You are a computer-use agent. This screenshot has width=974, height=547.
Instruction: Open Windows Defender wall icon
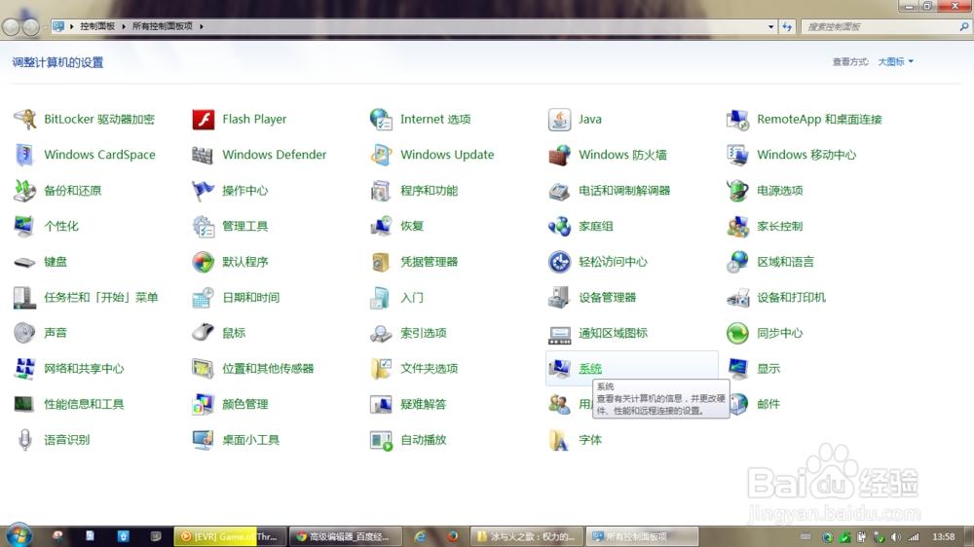pyautogui.click(x=204, y=155)
